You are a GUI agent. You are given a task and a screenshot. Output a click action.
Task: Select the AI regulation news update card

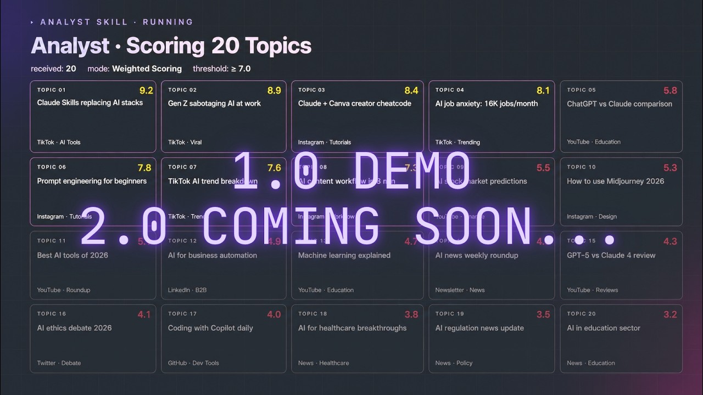(492, 339)
